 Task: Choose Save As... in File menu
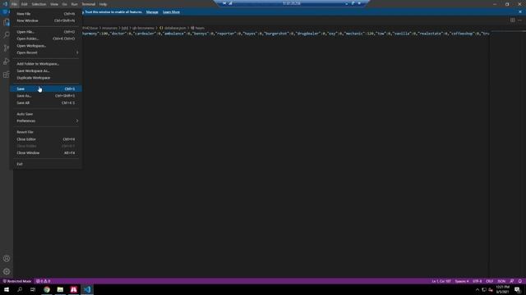[x=46, y=96]
